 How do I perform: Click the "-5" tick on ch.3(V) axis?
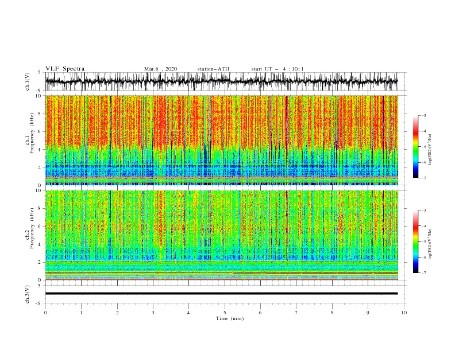click(x=38, y=303)
